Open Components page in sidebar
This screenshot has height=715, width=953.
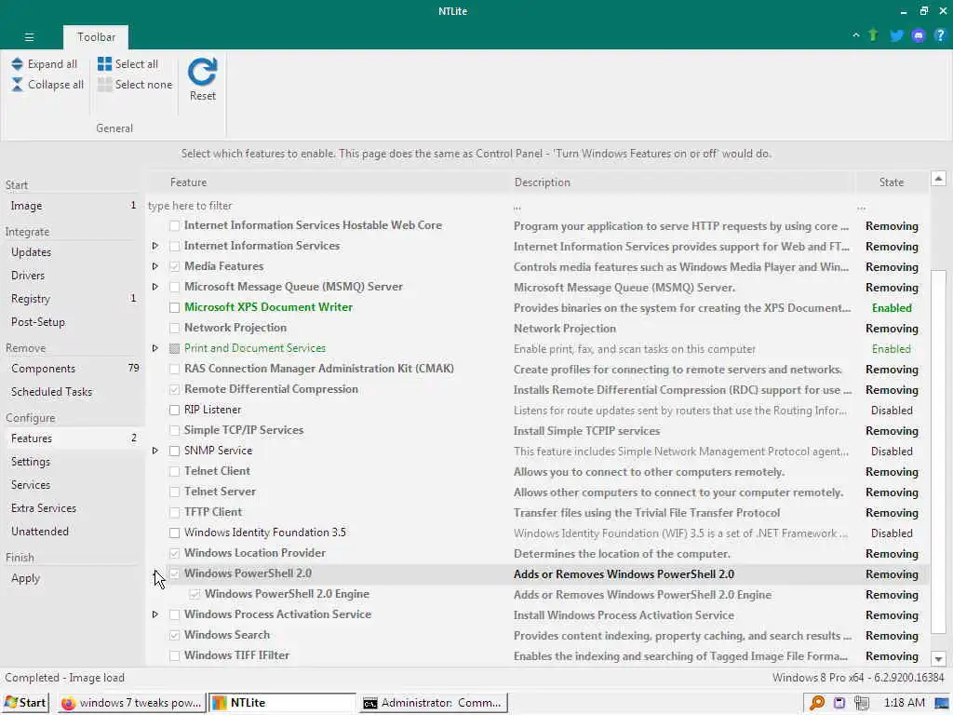coord(73,369)
